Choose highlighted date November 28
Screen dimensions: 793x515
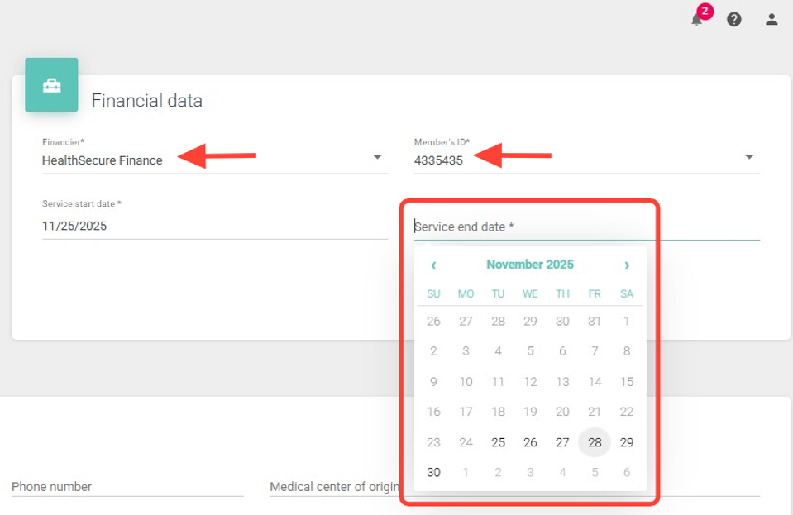coord(595,442)
